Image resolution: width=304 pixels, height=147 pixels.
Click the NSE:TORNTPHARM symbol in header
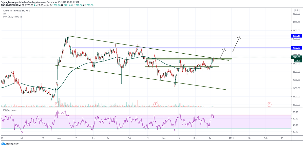click(11, 5)
